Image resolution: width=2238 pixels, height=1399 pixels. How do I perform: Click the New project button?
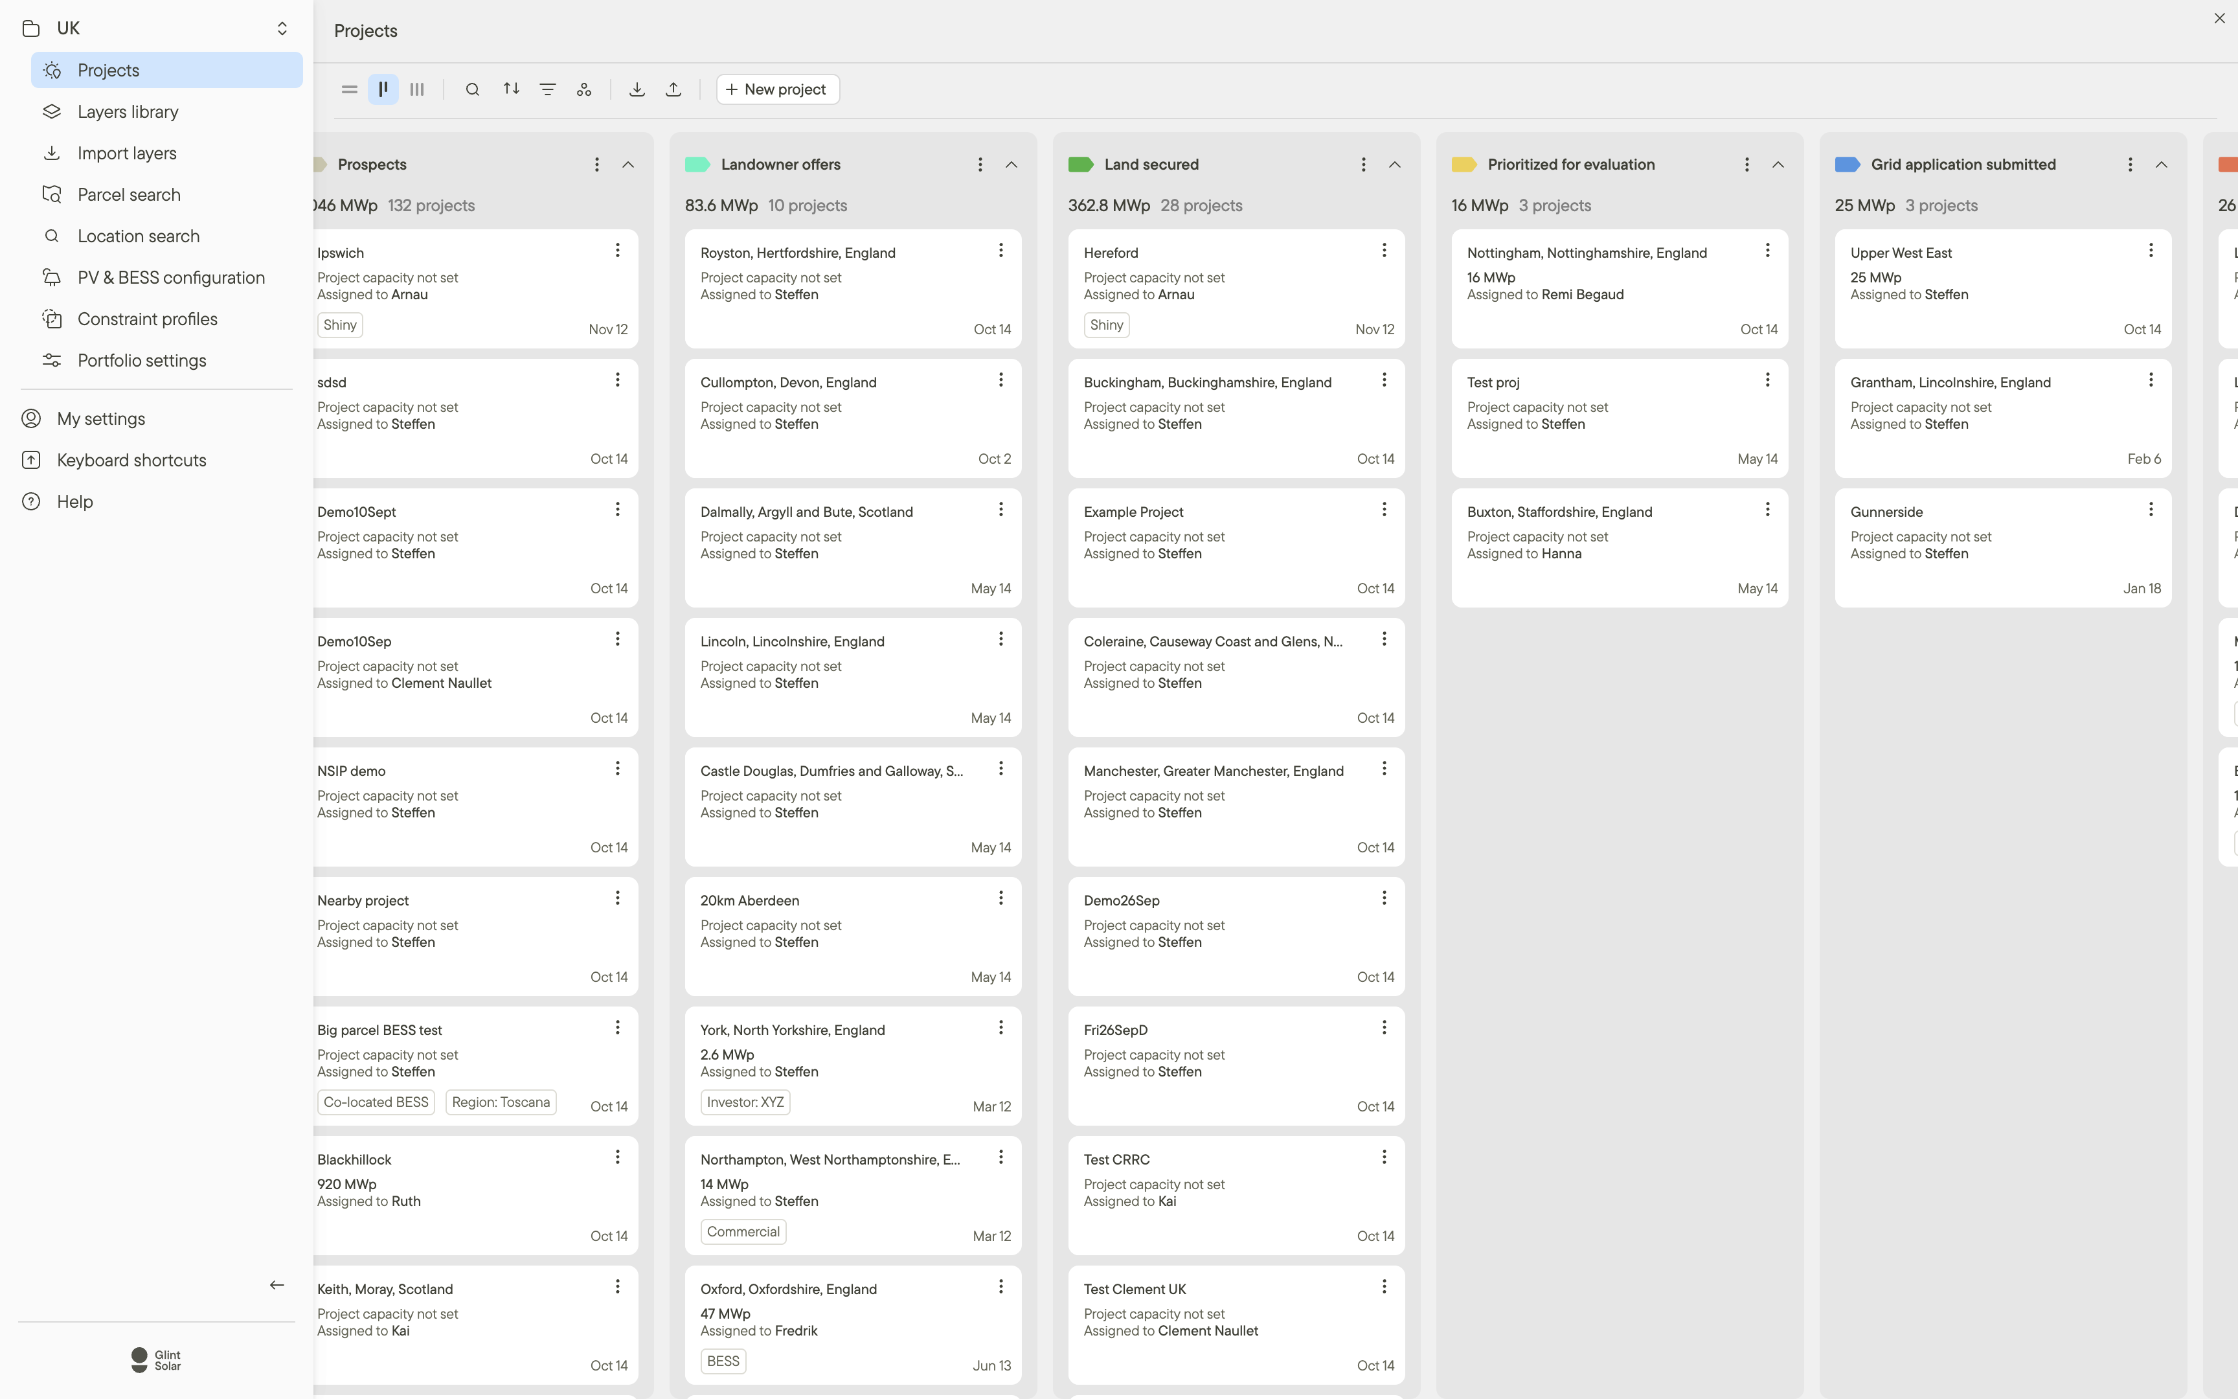777,90
